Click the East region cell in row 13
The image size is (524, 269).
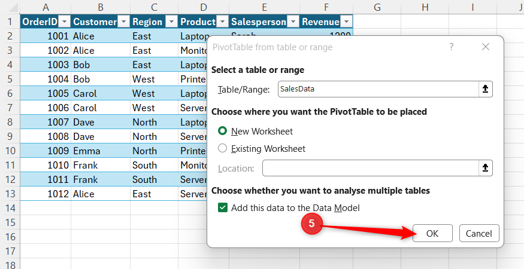[154, 194]
